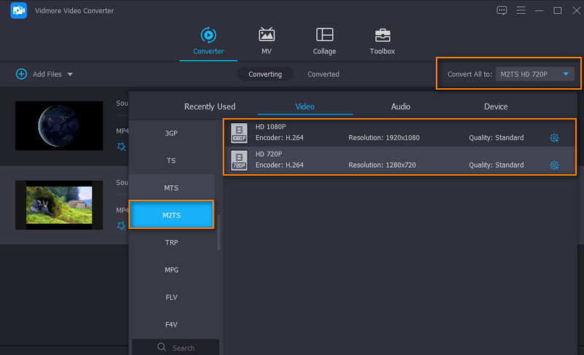Open the Toolbox section
The height and width of the screenshot is (355, 584).
coord(382,35)
